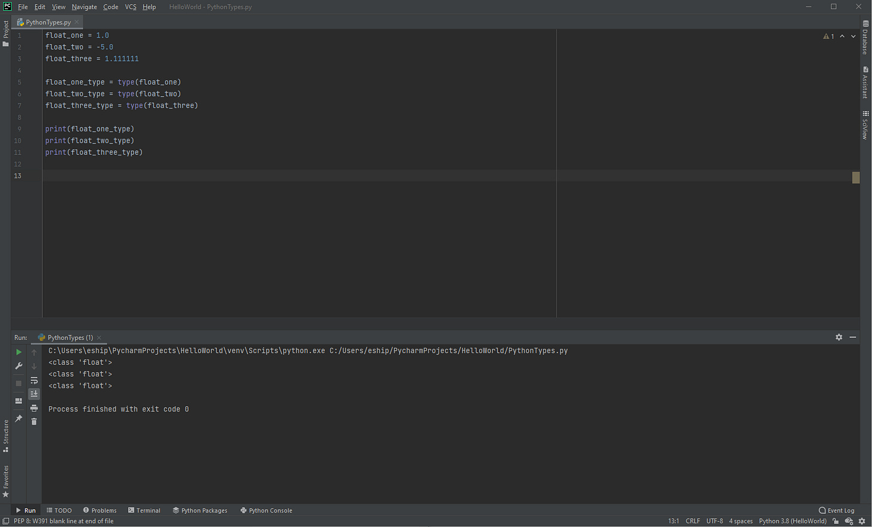This screenshot has height=527, width=872.
Task: Open the Help menu
Action: [149, 7]
